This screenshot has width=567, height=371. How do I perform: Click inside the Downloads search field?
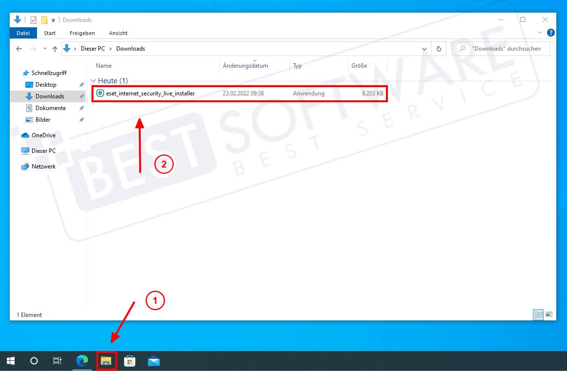click(501, 48)
